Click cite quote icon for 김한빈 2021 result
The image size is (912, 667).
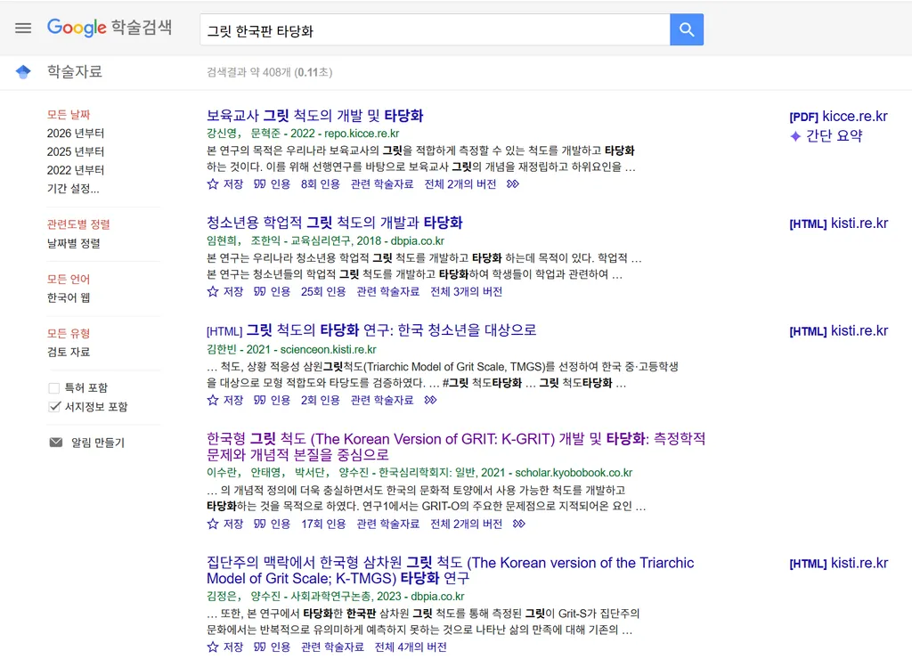pyautogui.click(x=259, y=400)
